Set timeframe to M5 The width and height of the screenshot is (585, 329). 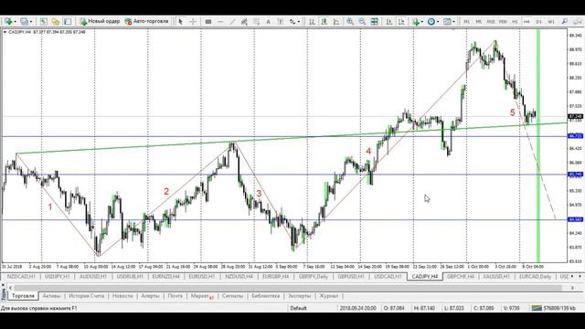pyautogui.click(x=478, y=22)
